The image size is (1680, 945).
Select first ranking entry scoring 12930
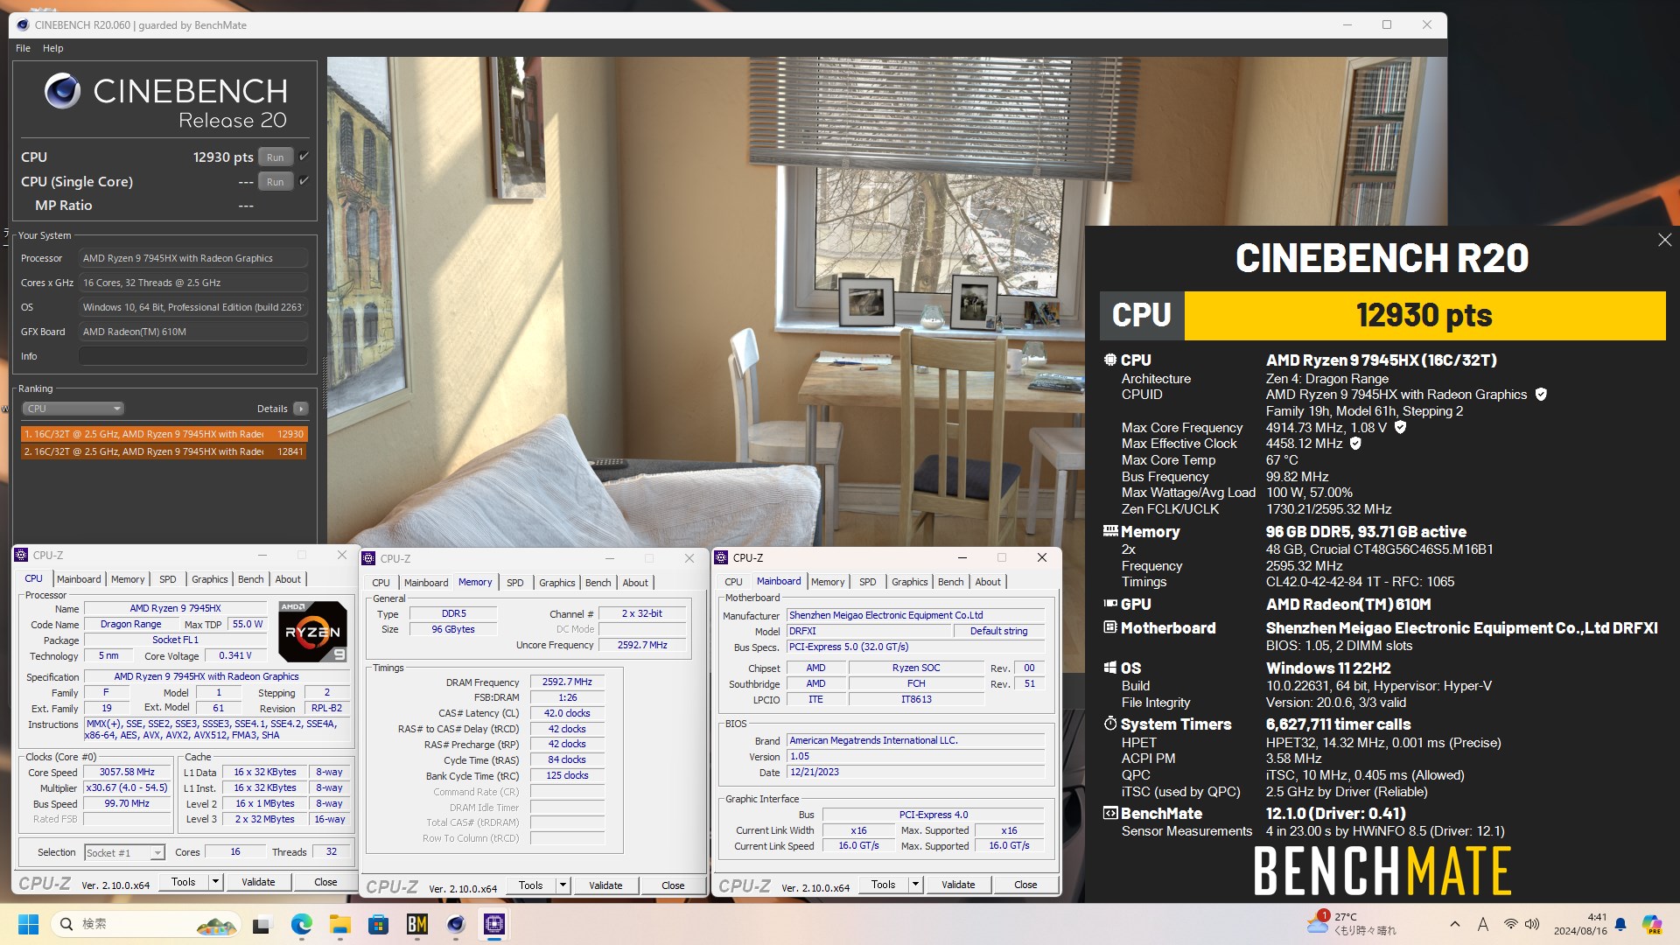pos(164,434)
